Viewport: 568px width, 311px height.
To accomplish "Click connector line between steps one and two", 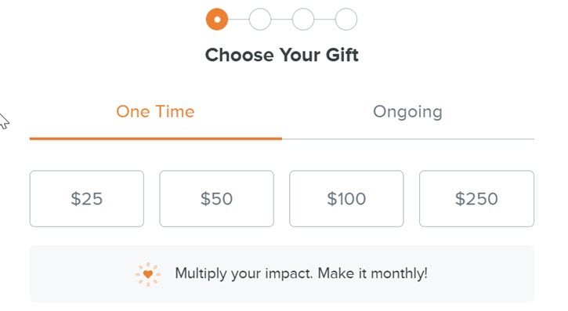I will 238,19.
